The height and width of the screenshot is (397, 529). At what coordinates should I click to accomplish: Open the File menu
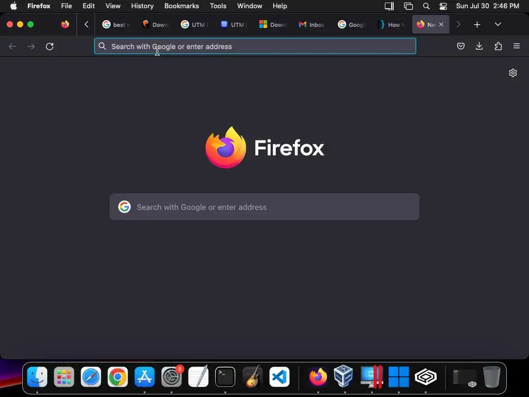67,6
